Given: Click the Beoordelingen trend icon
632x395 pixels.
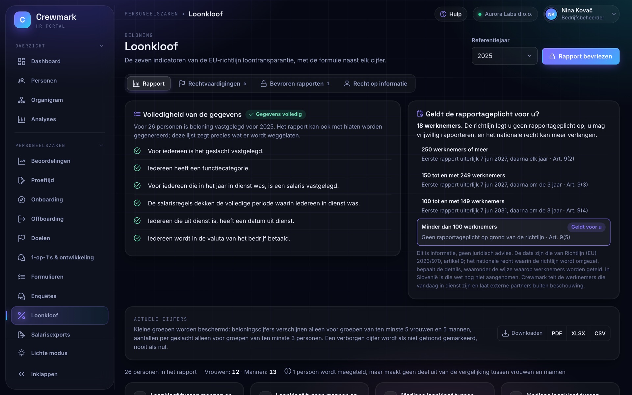Looking at the screenshot, I should tap(21, 161).
